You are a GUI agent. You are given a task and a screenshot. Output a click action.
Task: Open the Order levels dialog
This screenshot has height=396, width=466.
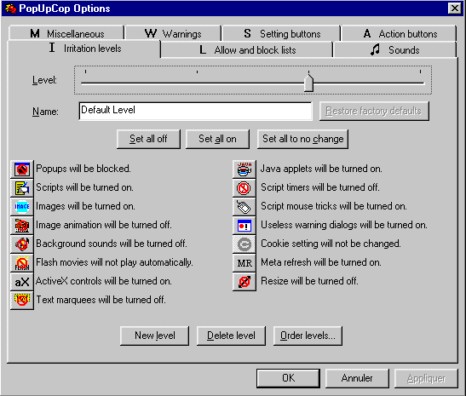coord(308,336)
